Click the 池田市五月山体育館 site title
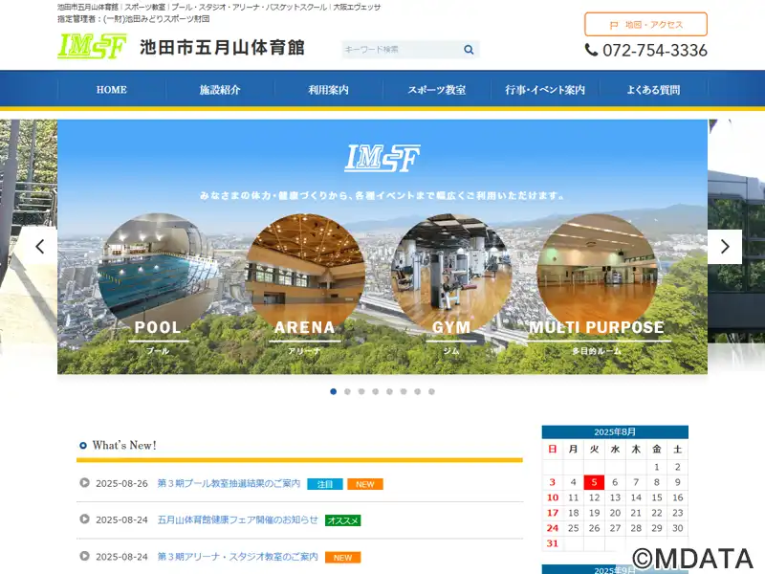 [x=222, y=47]
